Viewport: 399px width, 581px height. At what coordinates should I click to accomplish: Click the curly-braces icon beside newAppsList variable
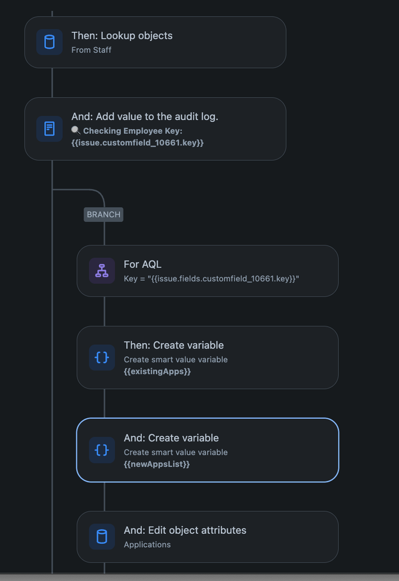pos(102,450)
